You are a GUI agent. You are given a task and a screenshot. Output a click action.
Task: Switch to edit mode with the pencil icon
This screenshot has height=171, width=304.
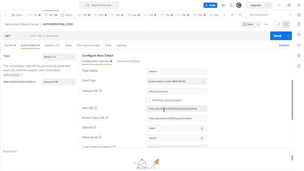pos(279,24)
